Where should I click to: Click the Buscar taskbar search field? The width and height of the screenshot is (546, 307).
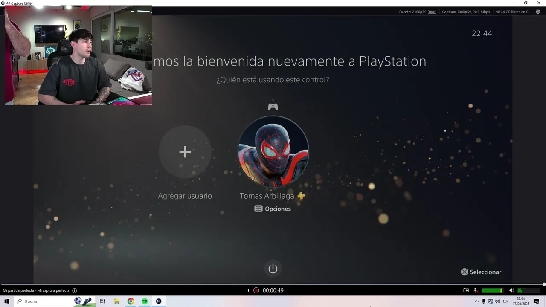pyautogui.click(x=55, y=301)
